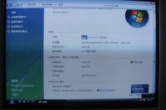The image size is (166, 110).
Task: Click the Refresh button by the address bar
Action: click(109, 5)
